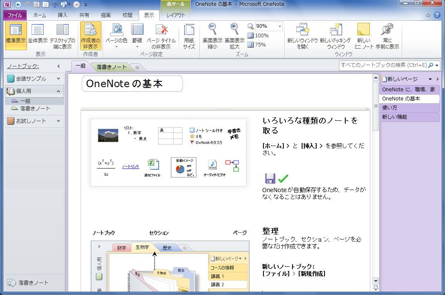Set zoom to 100%
The height and width of the screenshot is (295, 445).
(258, 35)
